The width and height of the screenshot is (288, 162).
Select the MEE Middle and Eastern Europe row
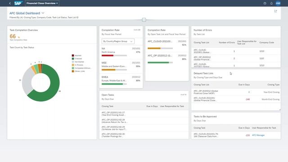[x=121, y=66]
